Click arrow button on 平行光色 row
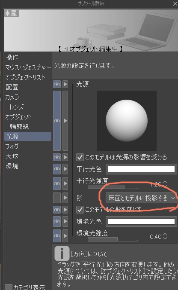The image size is (178, 290). click(65, 169)
